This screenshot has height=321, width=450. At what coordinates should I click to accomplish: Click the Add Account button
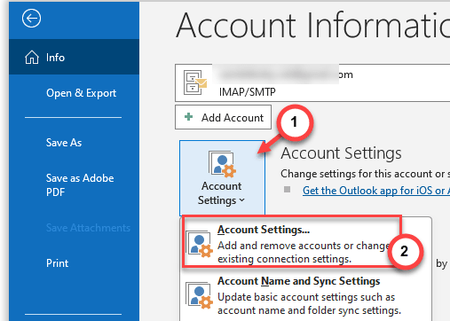223,118
